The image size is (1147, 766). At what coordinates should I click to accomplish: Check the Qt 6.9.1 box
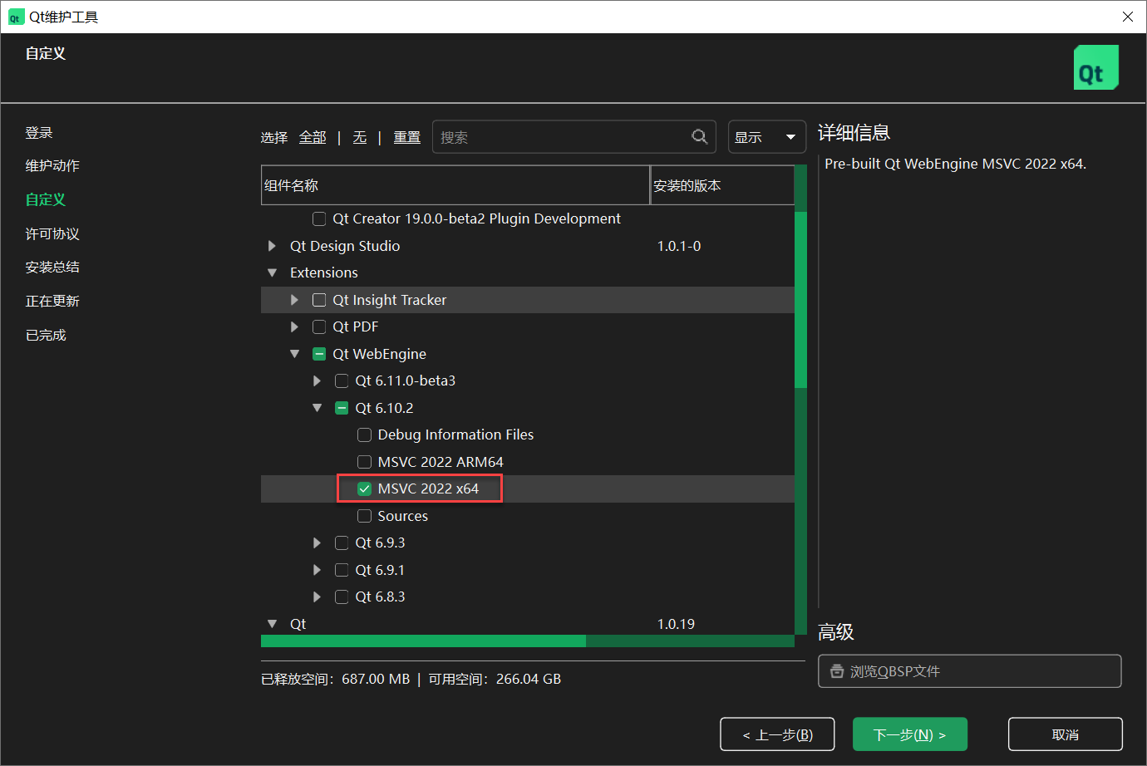click(342, 570)
